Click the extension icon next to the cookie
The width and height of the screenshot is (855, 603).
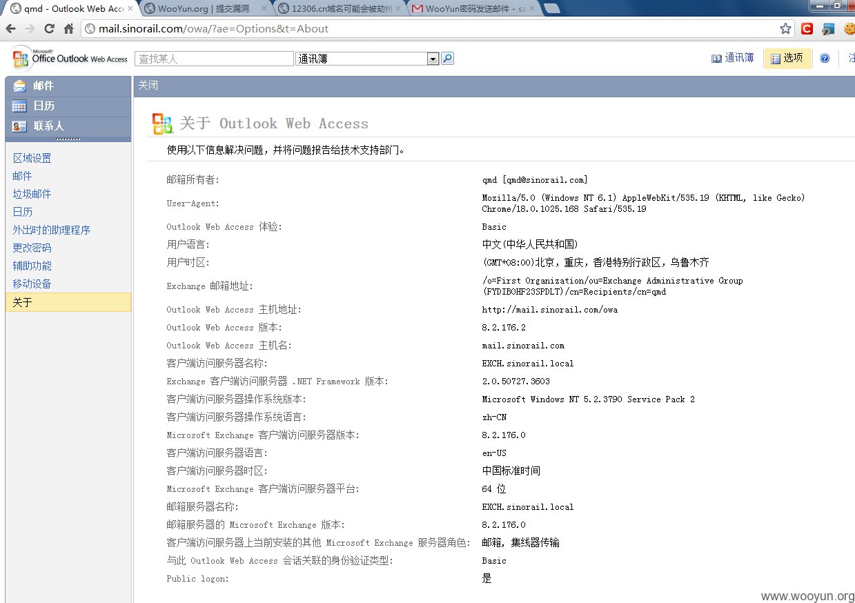[x=828, y=29]
